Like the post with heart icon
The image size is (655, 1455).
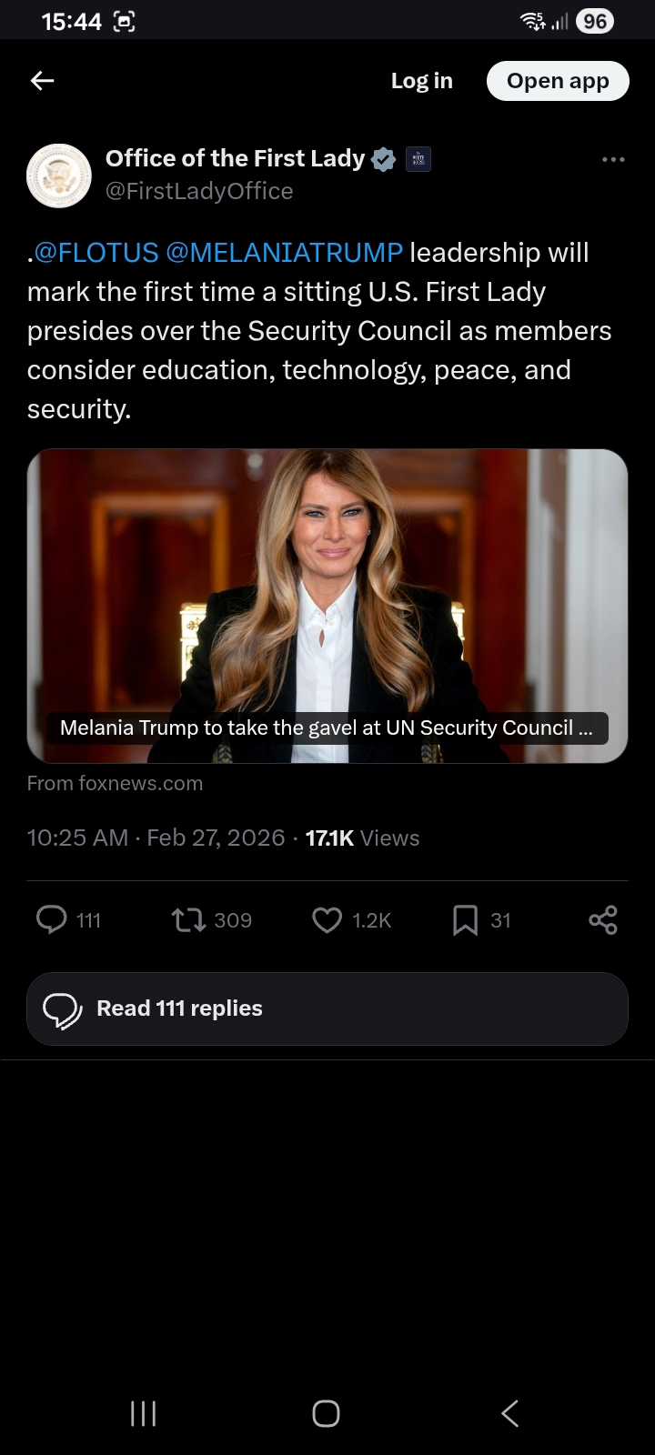[x=327, y=920]
